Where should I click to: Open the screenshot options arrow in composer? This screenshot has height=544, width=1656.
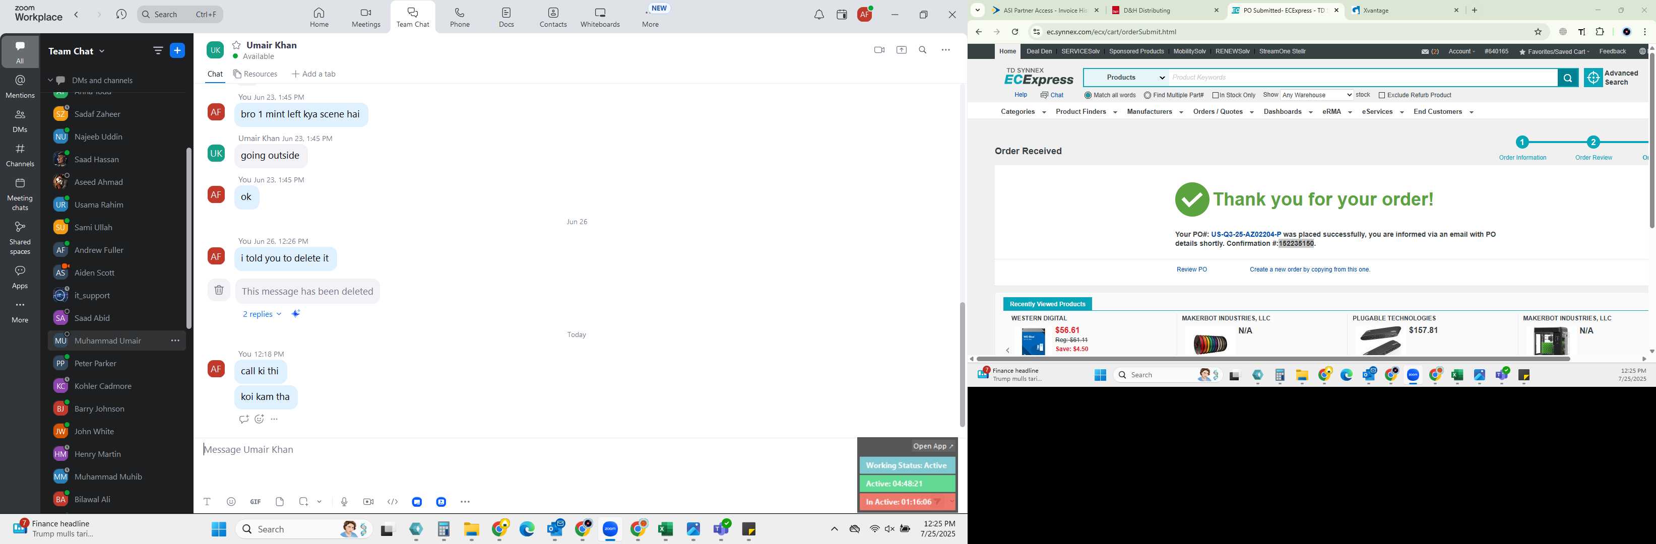(320, 502)
